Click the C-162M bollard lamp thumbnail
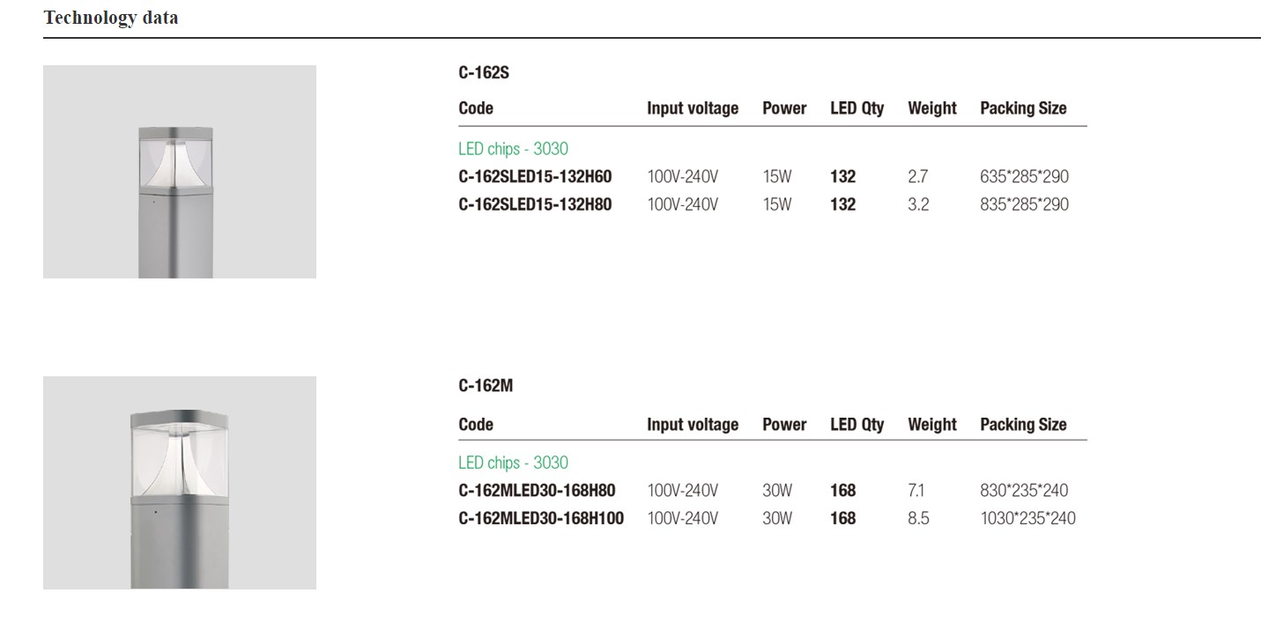Screen dimensions: 1261x623 [179, 483]
